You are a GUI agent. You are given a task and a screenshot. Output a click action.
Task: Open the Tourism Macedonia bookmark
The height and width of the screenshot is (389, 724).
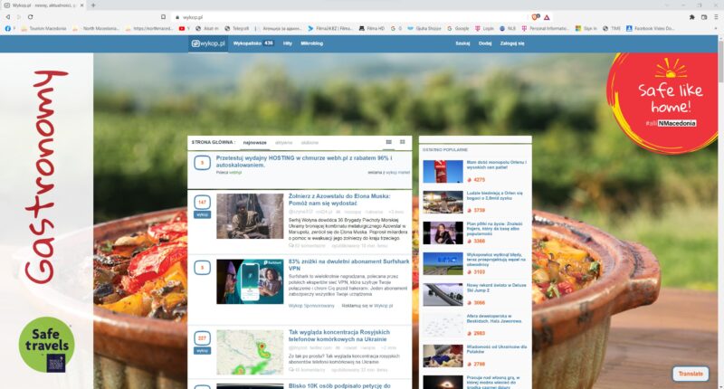[43, 28]
